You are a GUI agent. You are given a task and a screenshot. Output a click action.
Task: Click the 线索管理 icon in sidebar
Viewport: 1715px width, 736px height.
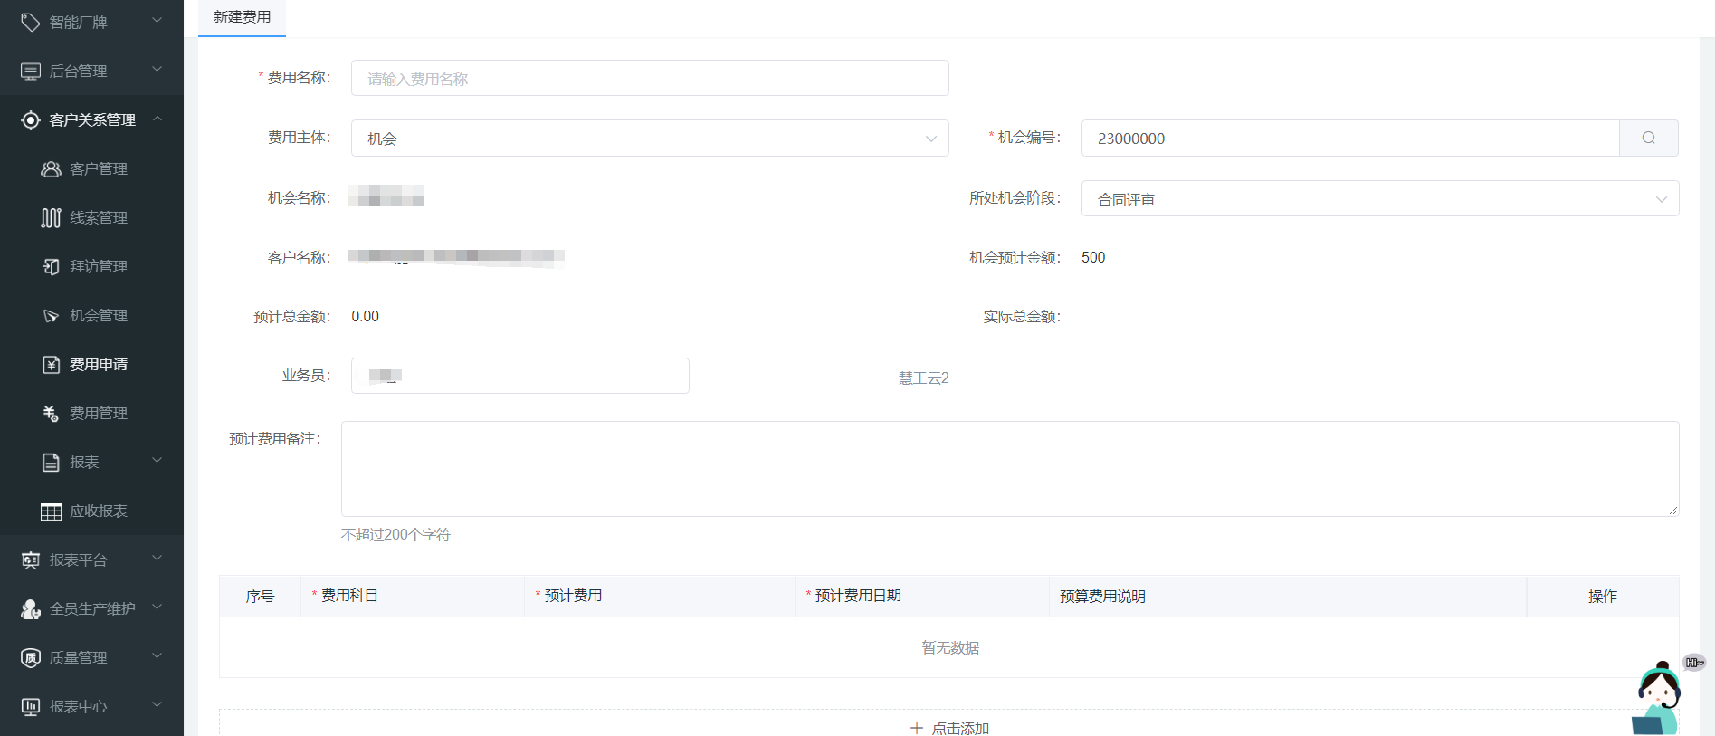(51, 218)
